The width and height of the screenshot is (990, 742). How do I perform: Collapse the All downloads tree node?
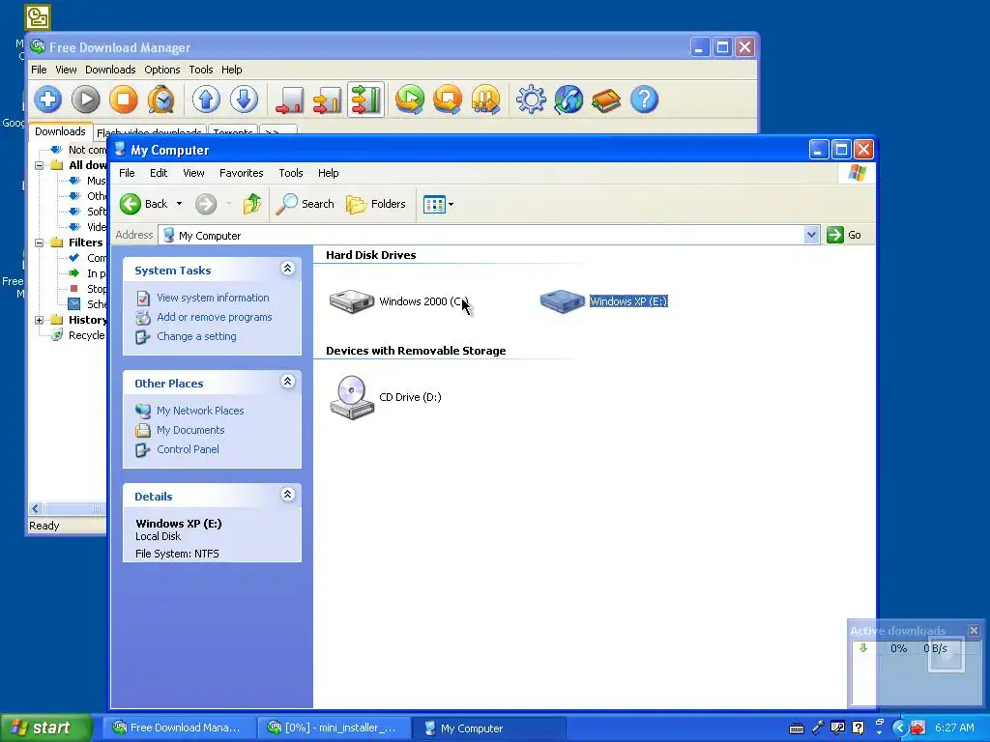pyautogui.click(x=39, y=165)
